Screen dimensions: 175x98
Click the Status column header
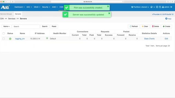(x=10, y=33)
